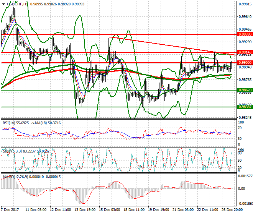The height and width of the screenshot is (214, 253).
Task: Select the 0.98620 green price level label
Action: click(245, 90)
